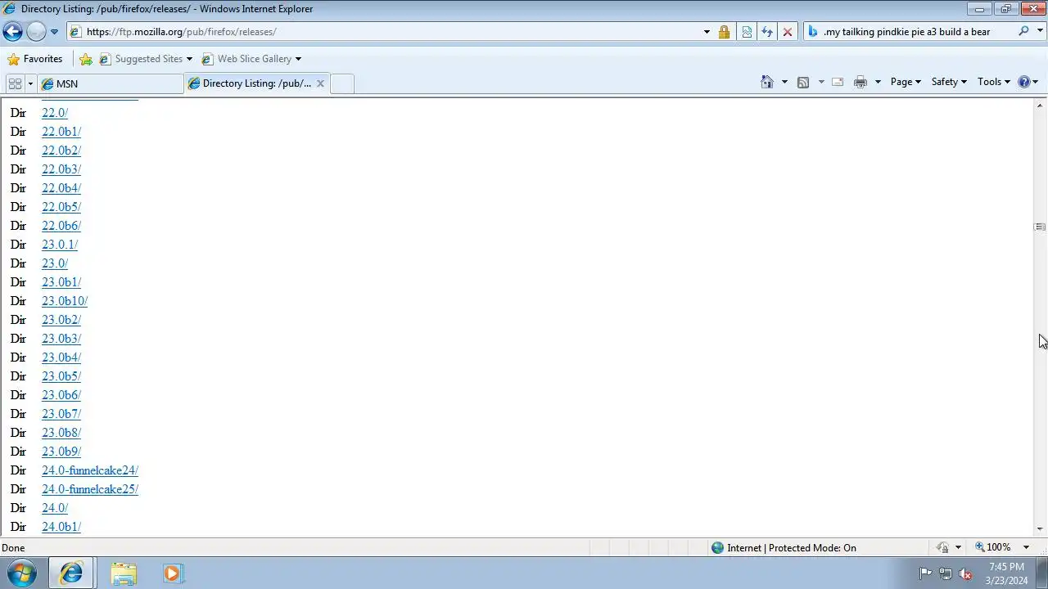Open the 23.0b9/ directory link
Viewport: 1048px width, 589px height.
tap(61, 452)
